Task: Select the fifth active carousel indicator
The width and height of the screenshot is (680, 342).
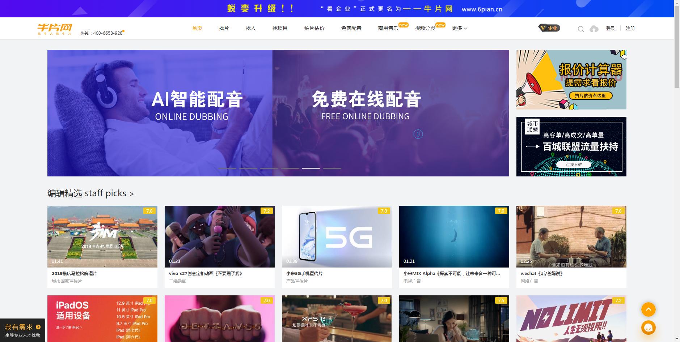Action: pyautogui.click(x=311, y=168)
